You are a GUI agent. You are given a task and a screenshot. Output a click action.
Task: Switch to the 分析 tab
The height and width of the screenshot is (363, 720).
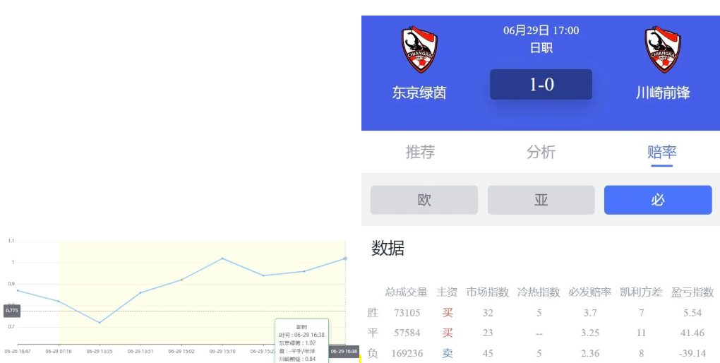[541, 152]
